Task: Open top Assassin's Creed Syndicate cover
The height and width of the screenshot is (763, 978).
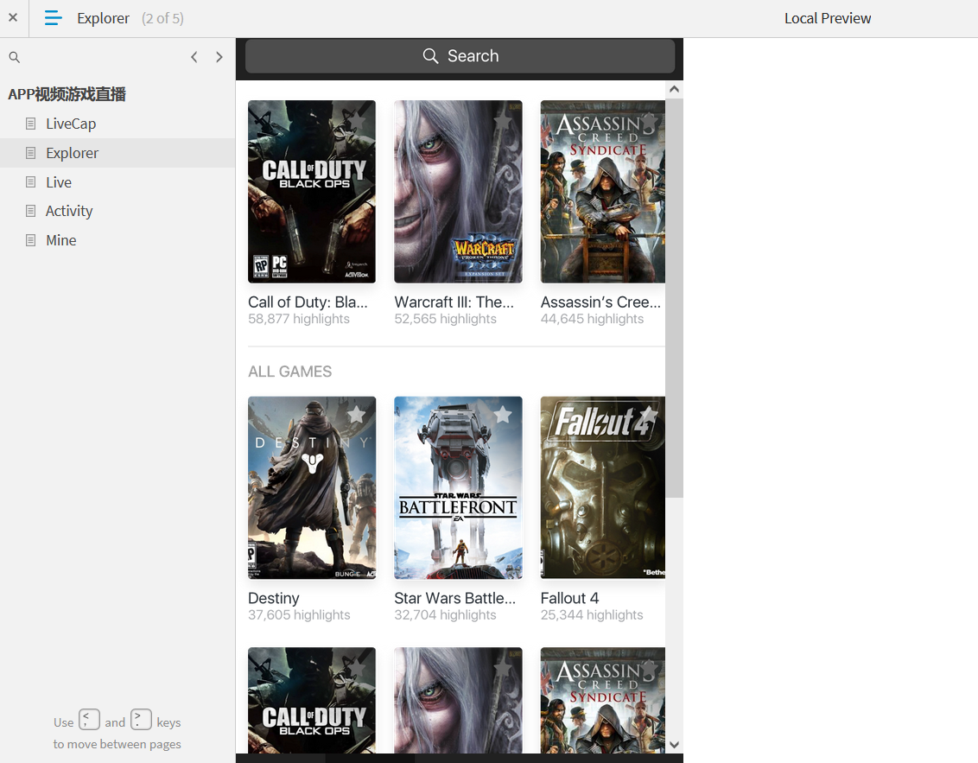Action: [602, 192]
